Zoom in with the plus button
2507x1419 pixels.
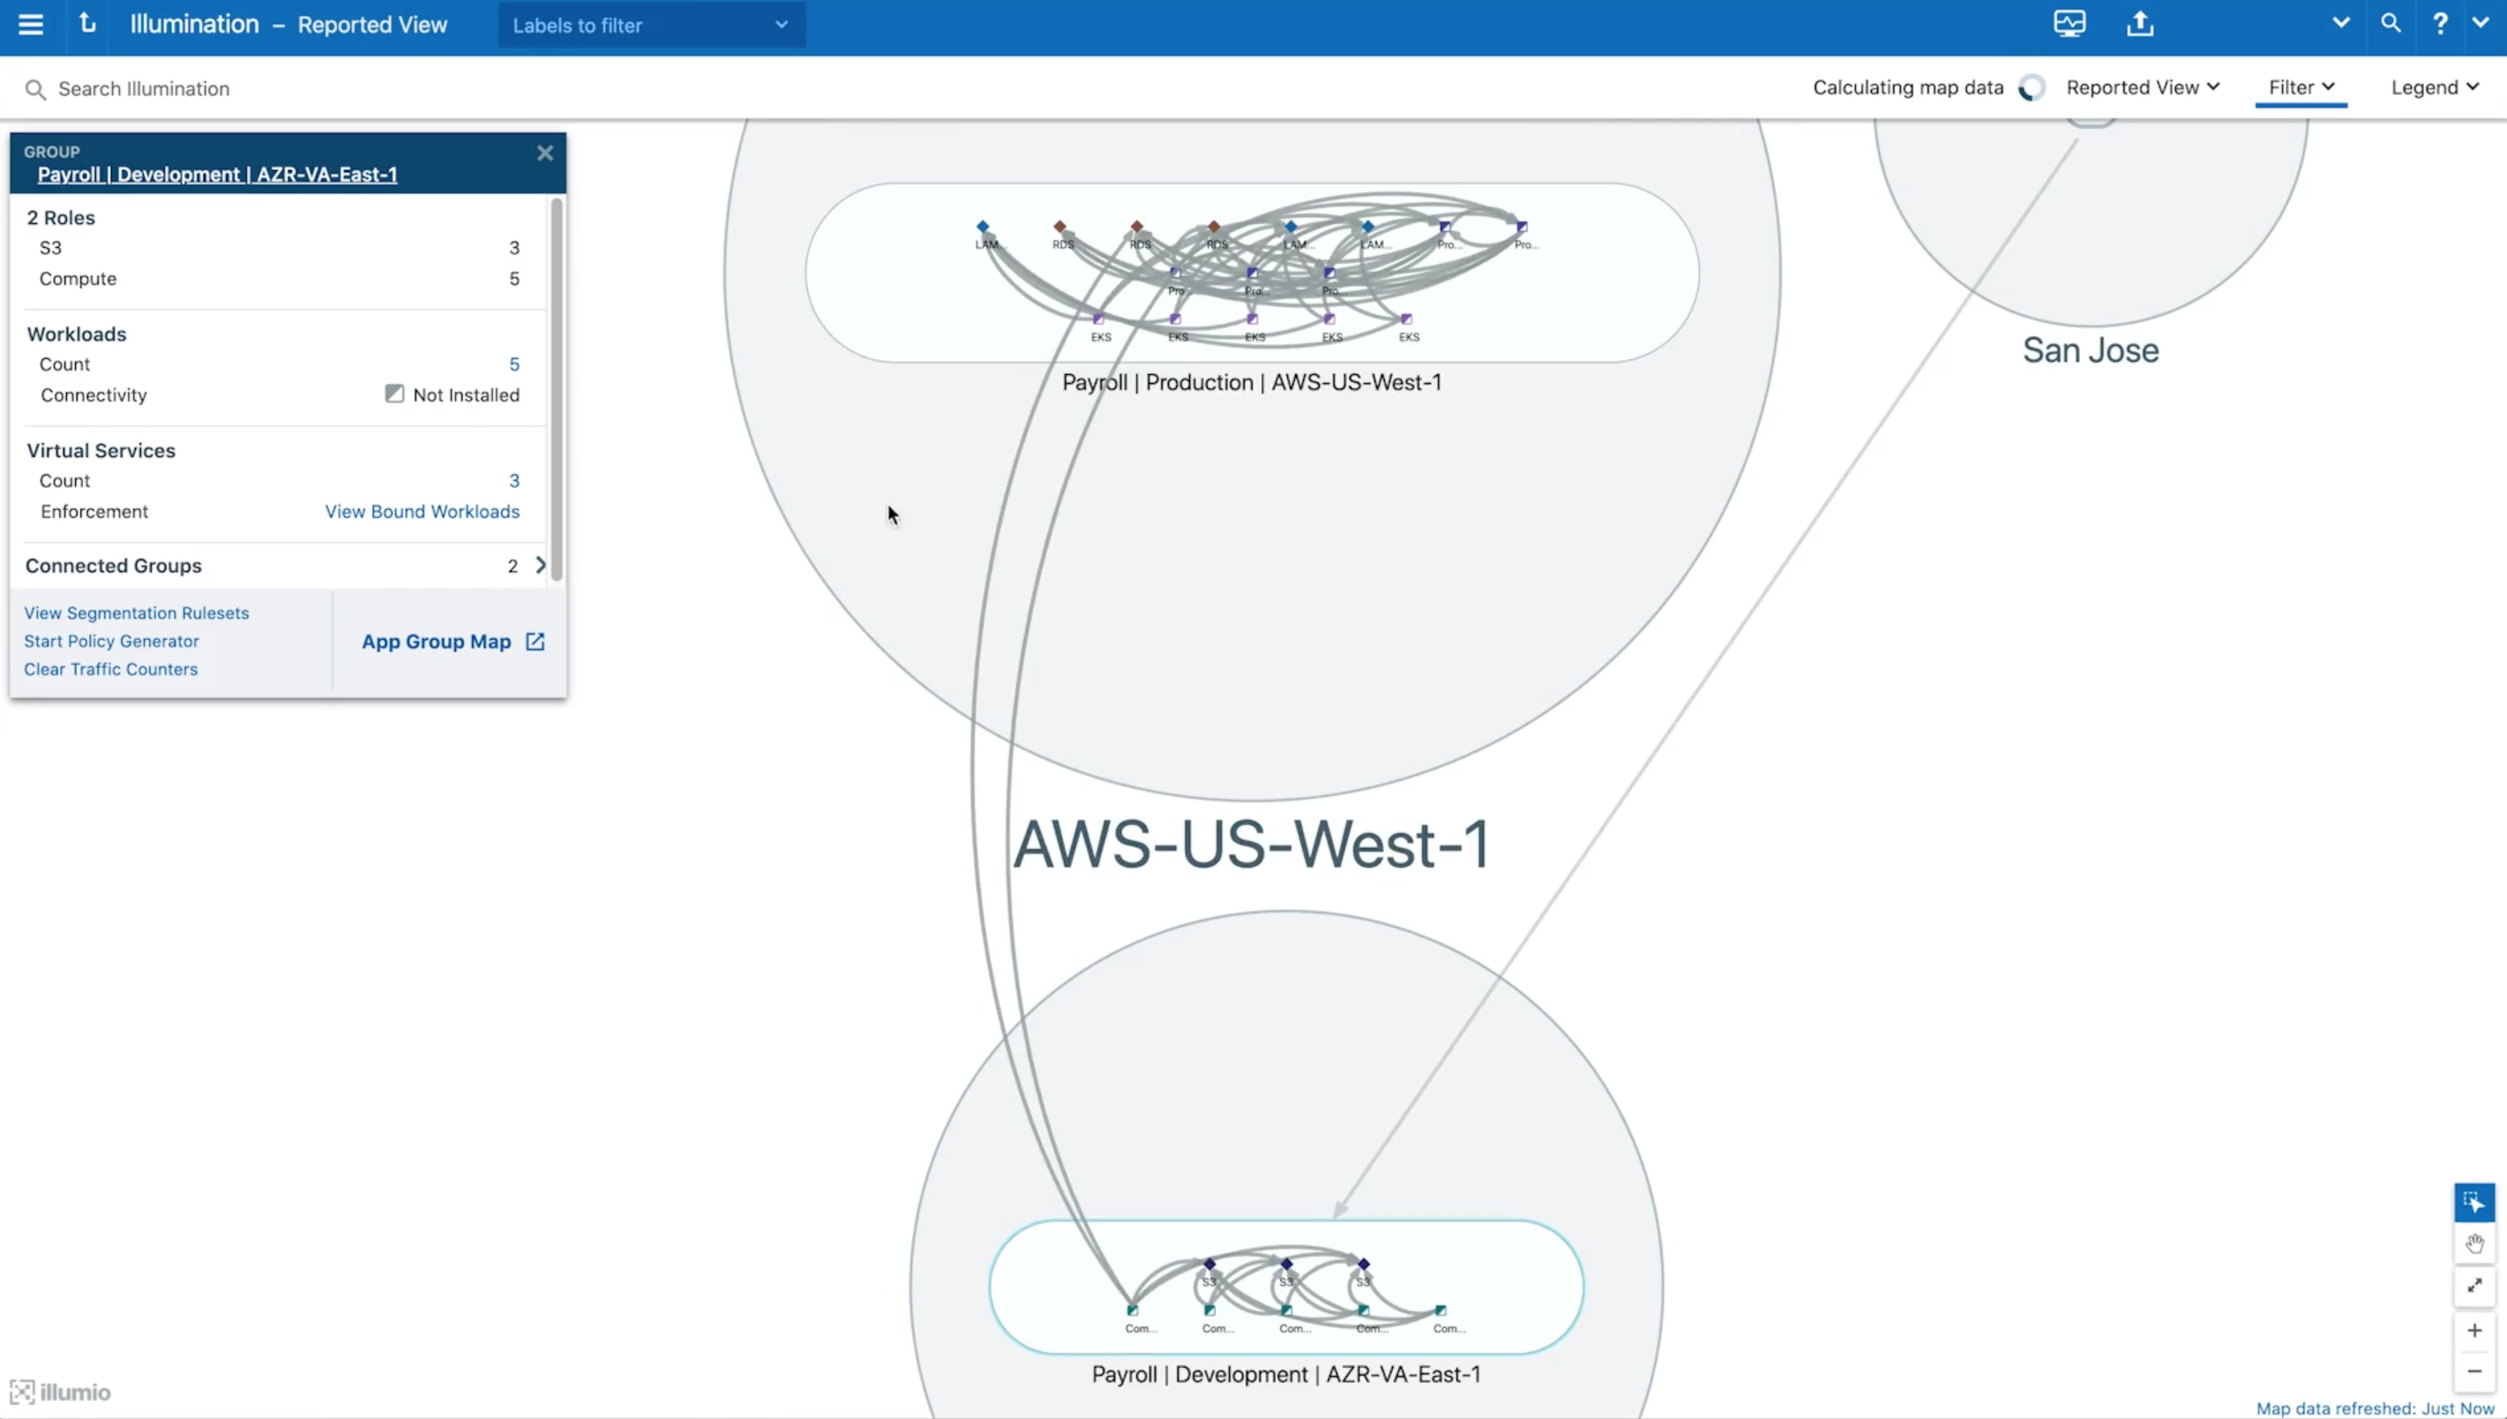[x=2473, y=1331]
